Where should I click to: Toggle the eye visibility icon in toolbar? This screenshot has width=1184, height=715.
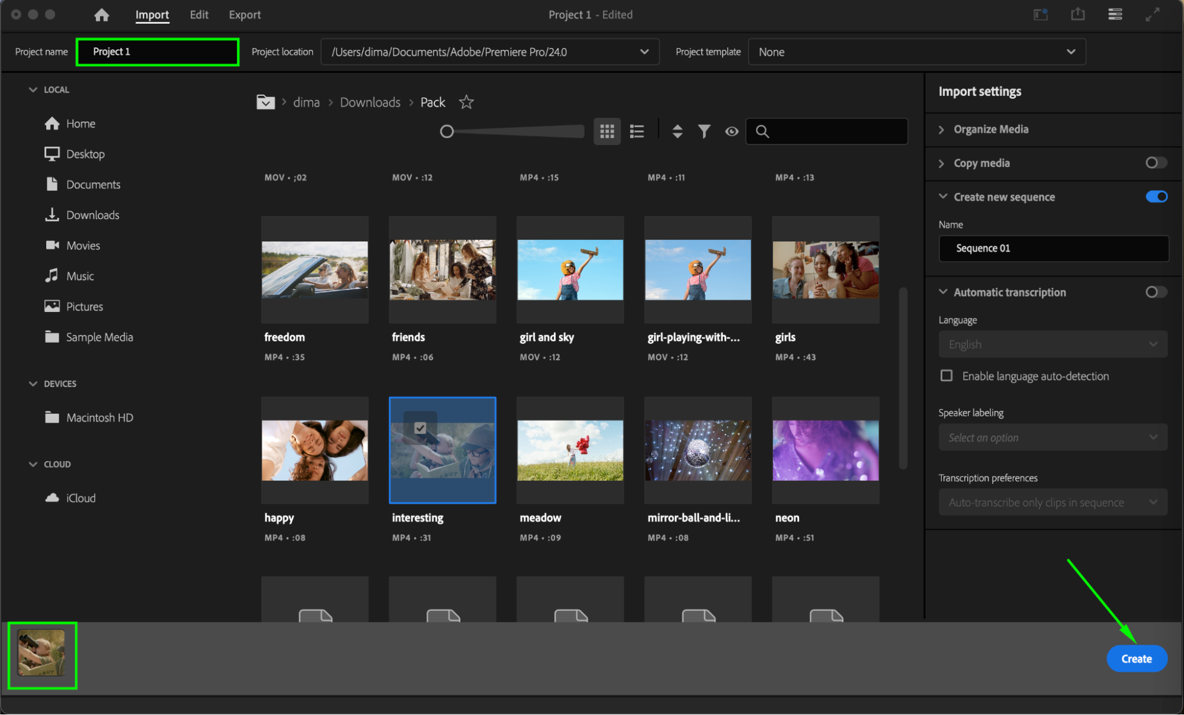pos(732,131)
